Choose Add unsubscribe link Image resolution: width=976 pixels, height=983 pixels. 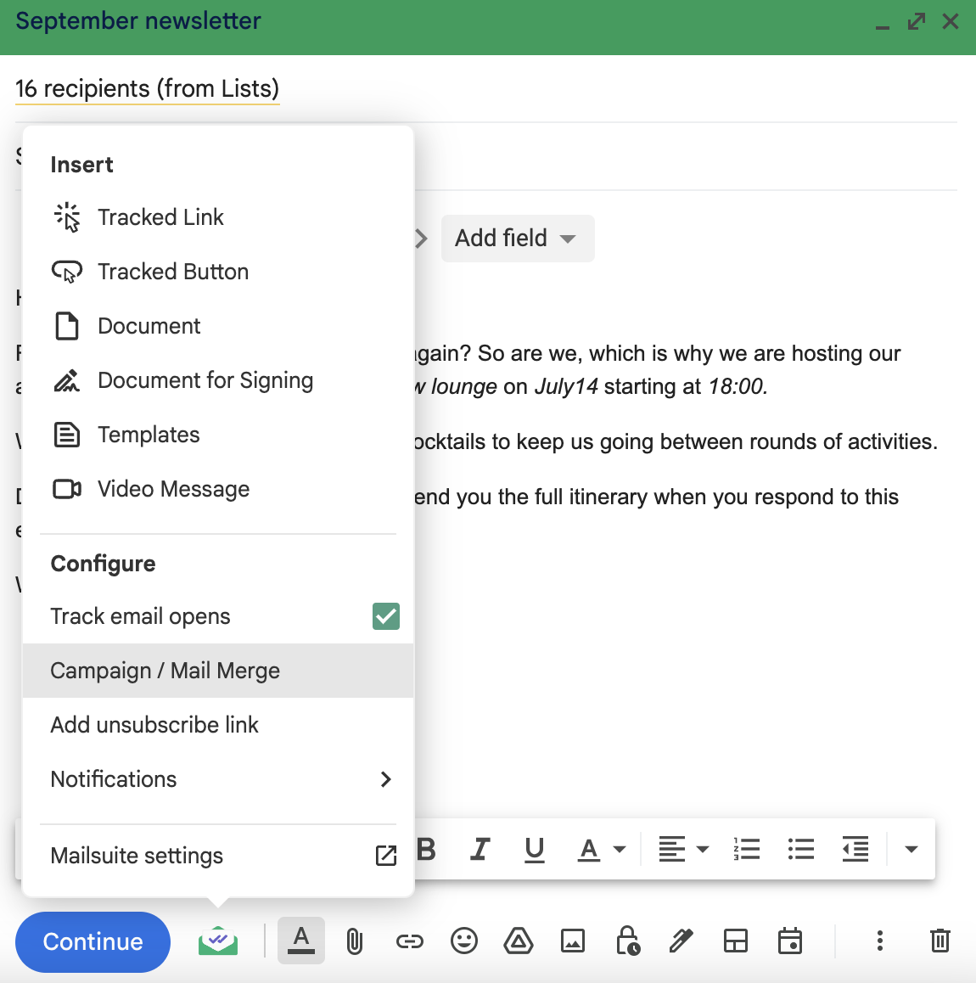coord(154,725)
